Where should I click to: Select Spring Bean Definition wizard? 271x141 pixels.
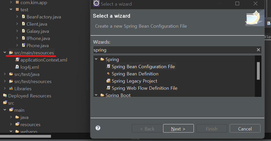click(135, 74)
